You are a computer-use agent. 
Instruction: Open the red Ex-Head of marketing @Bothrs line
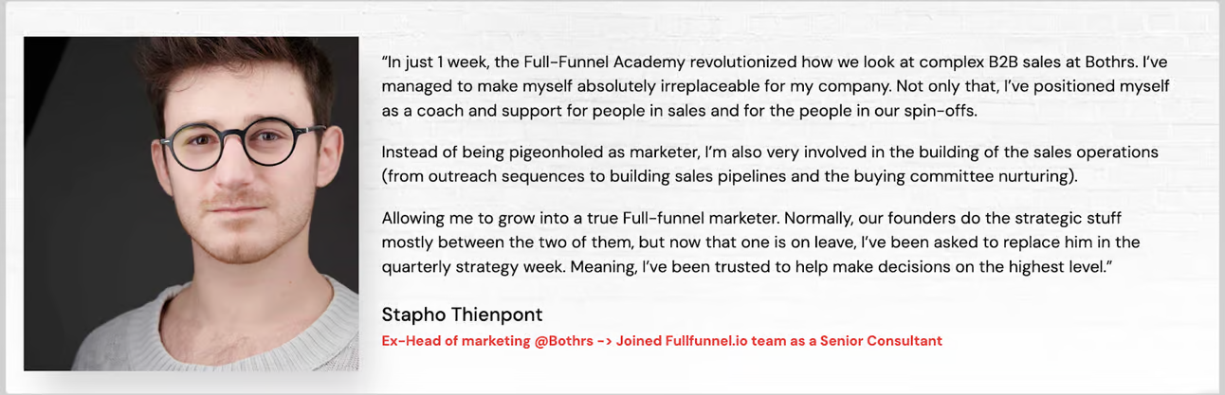(662, 341)
